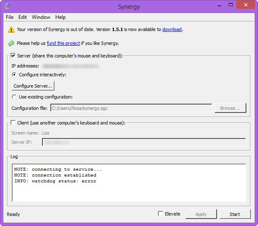Click the Configure Server... button
This screenshot has width=258, height=226.
[33, 86]
